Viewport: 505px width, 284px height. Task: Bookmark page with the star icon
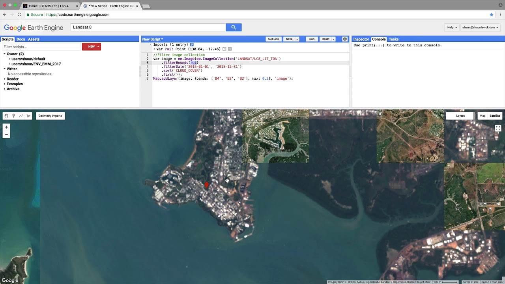[492, 15]
